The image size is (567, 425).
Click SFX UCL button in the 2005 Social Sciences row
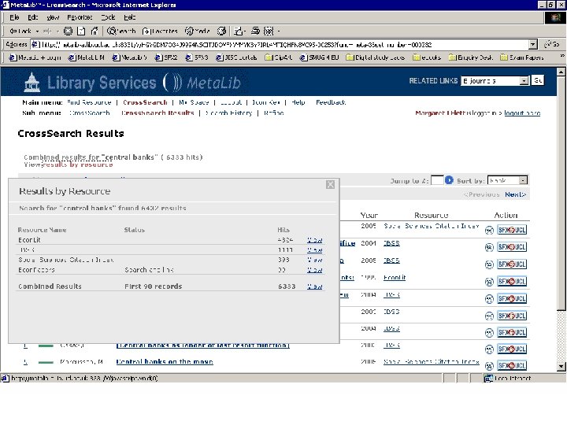512,230
